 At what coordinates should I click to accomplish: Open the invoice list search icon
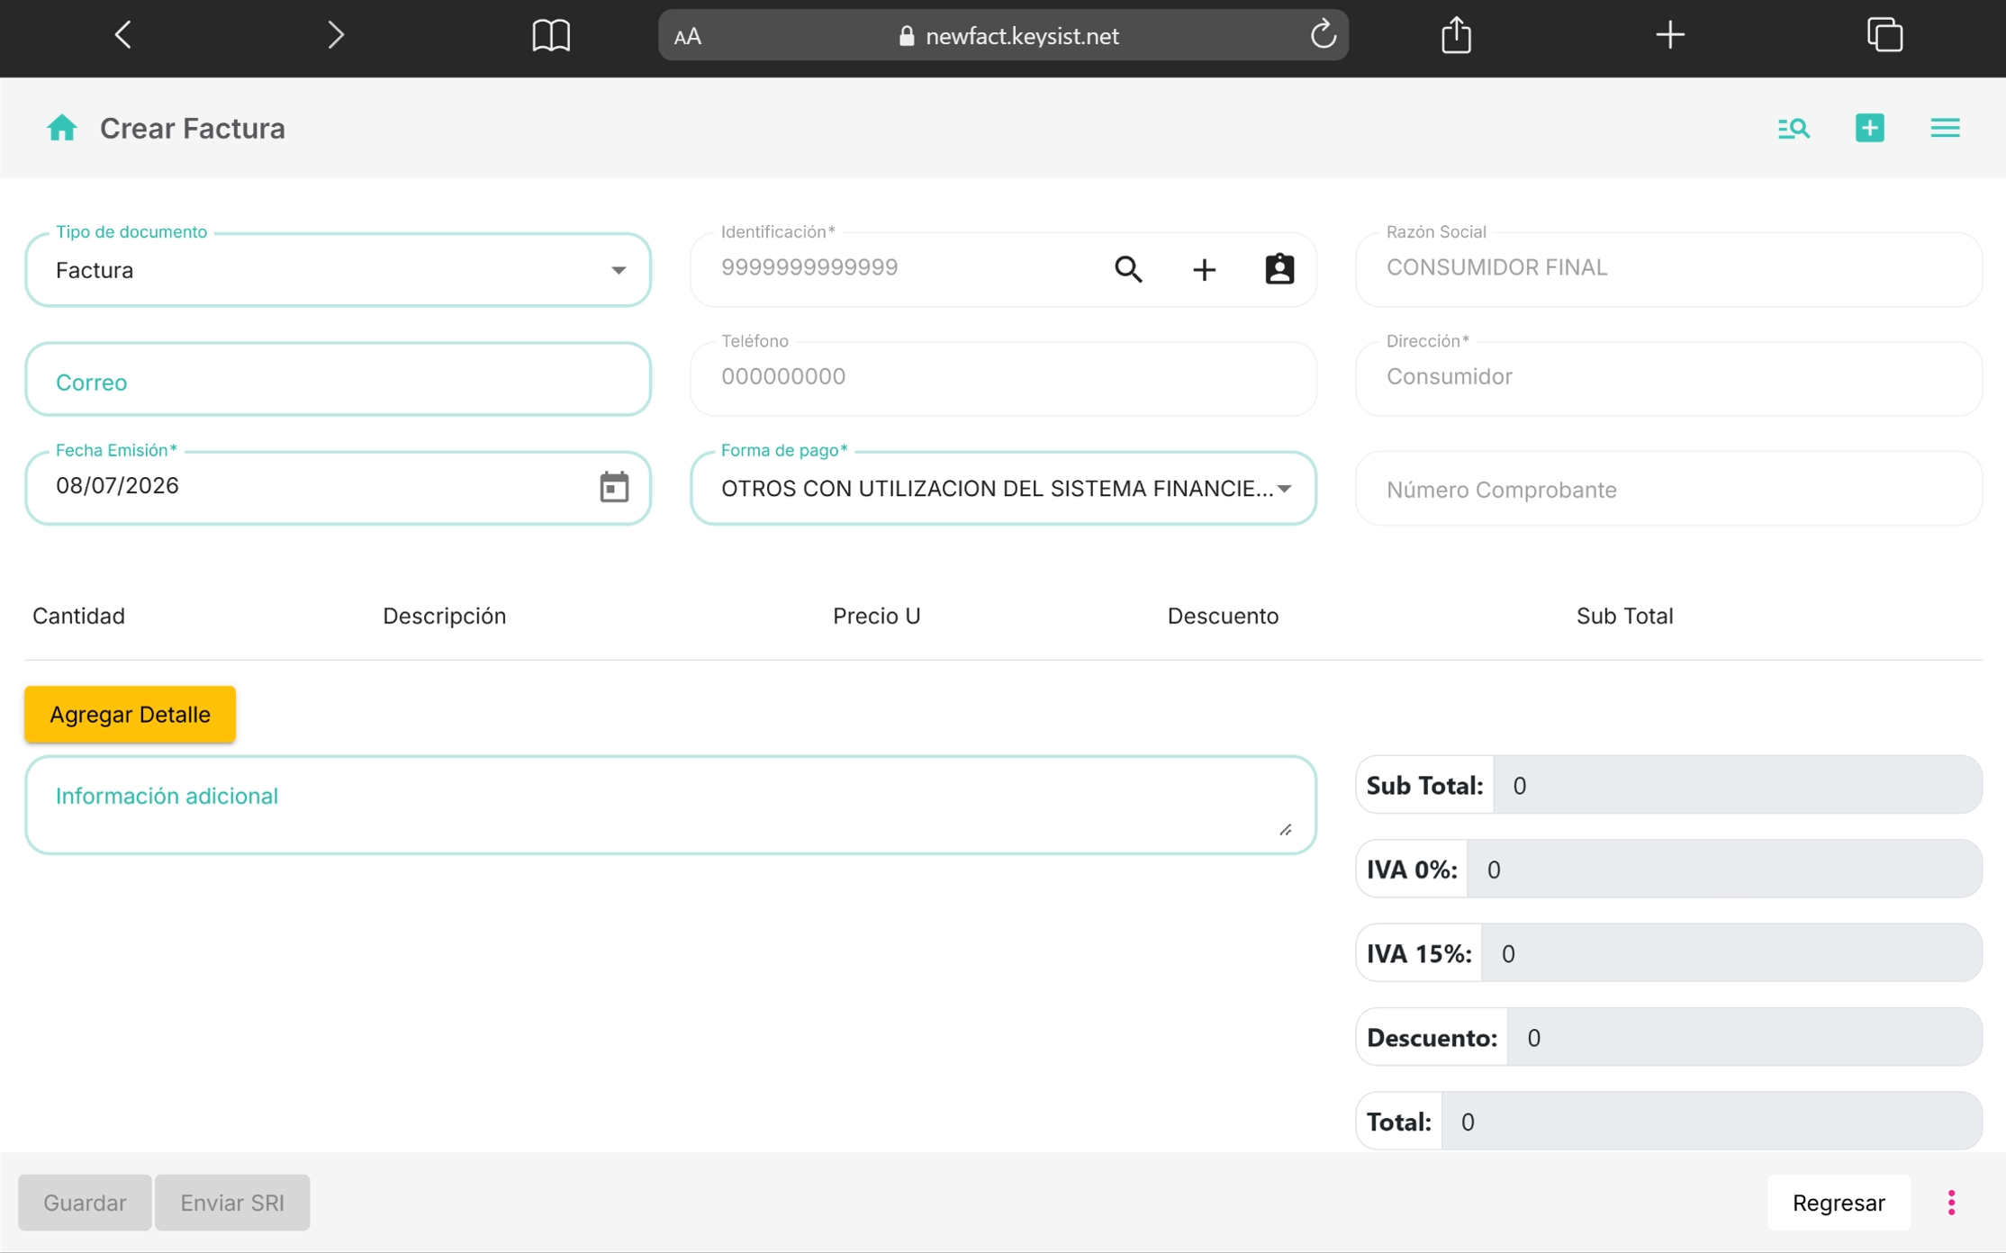coord(1794,128)
